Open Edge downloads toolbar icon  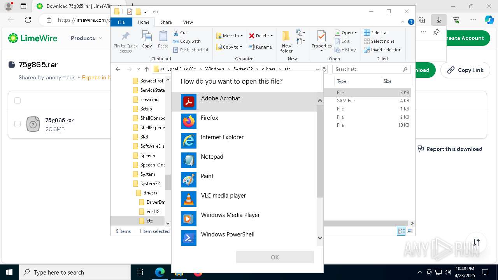438,20
